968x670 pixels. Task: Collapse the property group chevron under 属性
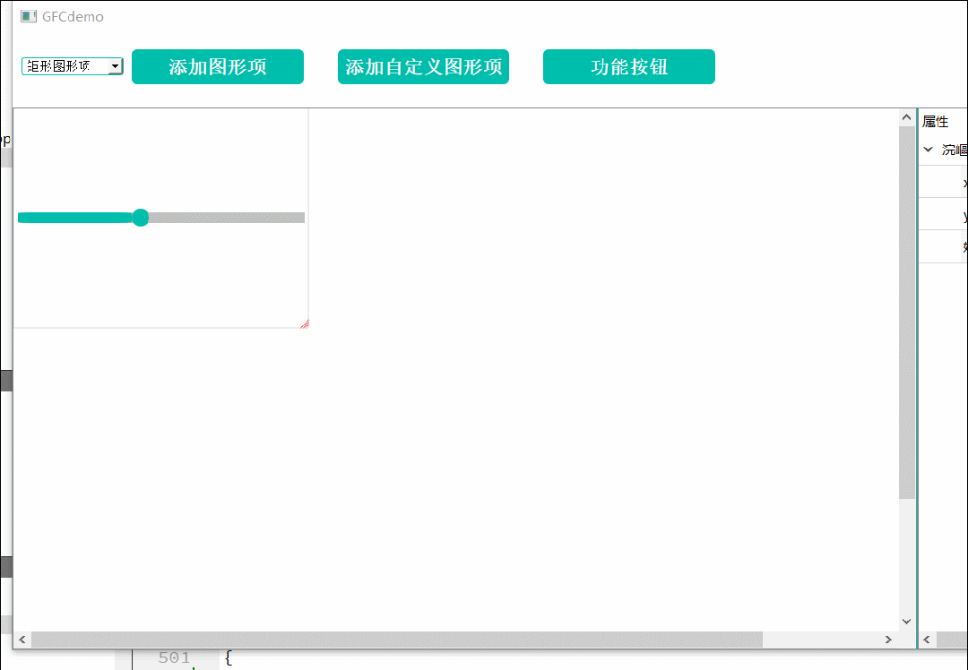pos(928,150)
